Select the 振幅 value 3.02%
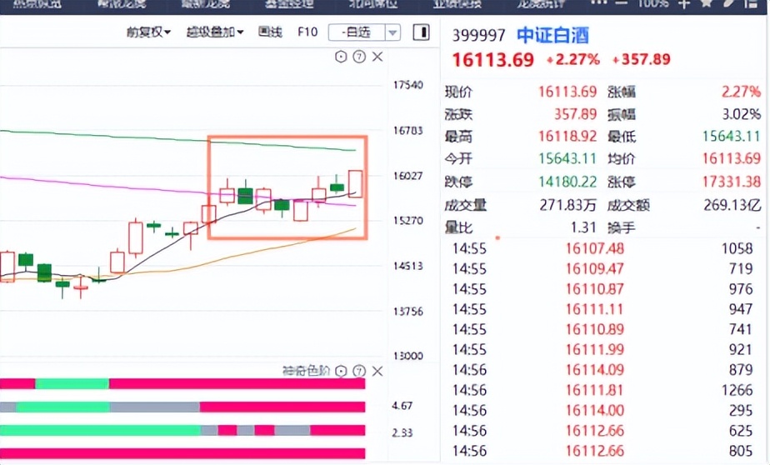This screenshot has height=465, width=770. (x=742, y=114)
